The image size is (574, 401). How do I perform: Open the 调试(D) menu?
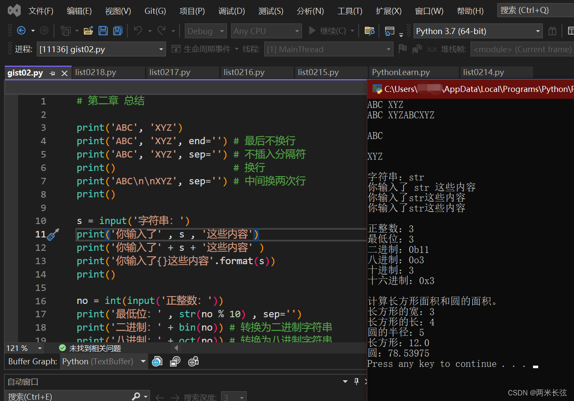[x=232, y=11]
